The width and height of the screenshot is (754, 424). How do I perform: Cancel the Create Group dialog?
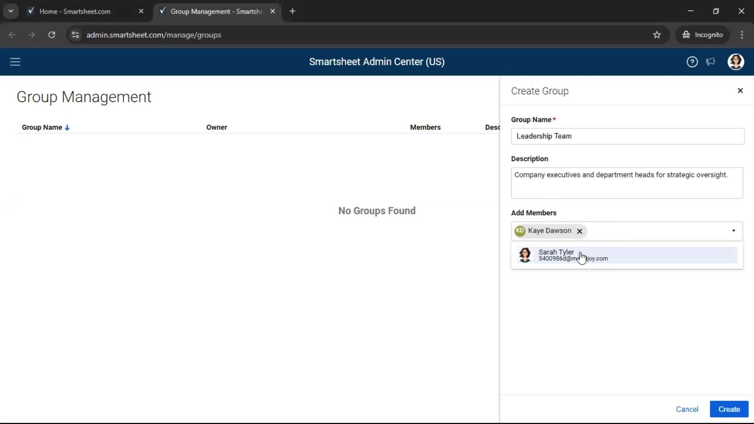pyautogui.click(x=687, y=409)
